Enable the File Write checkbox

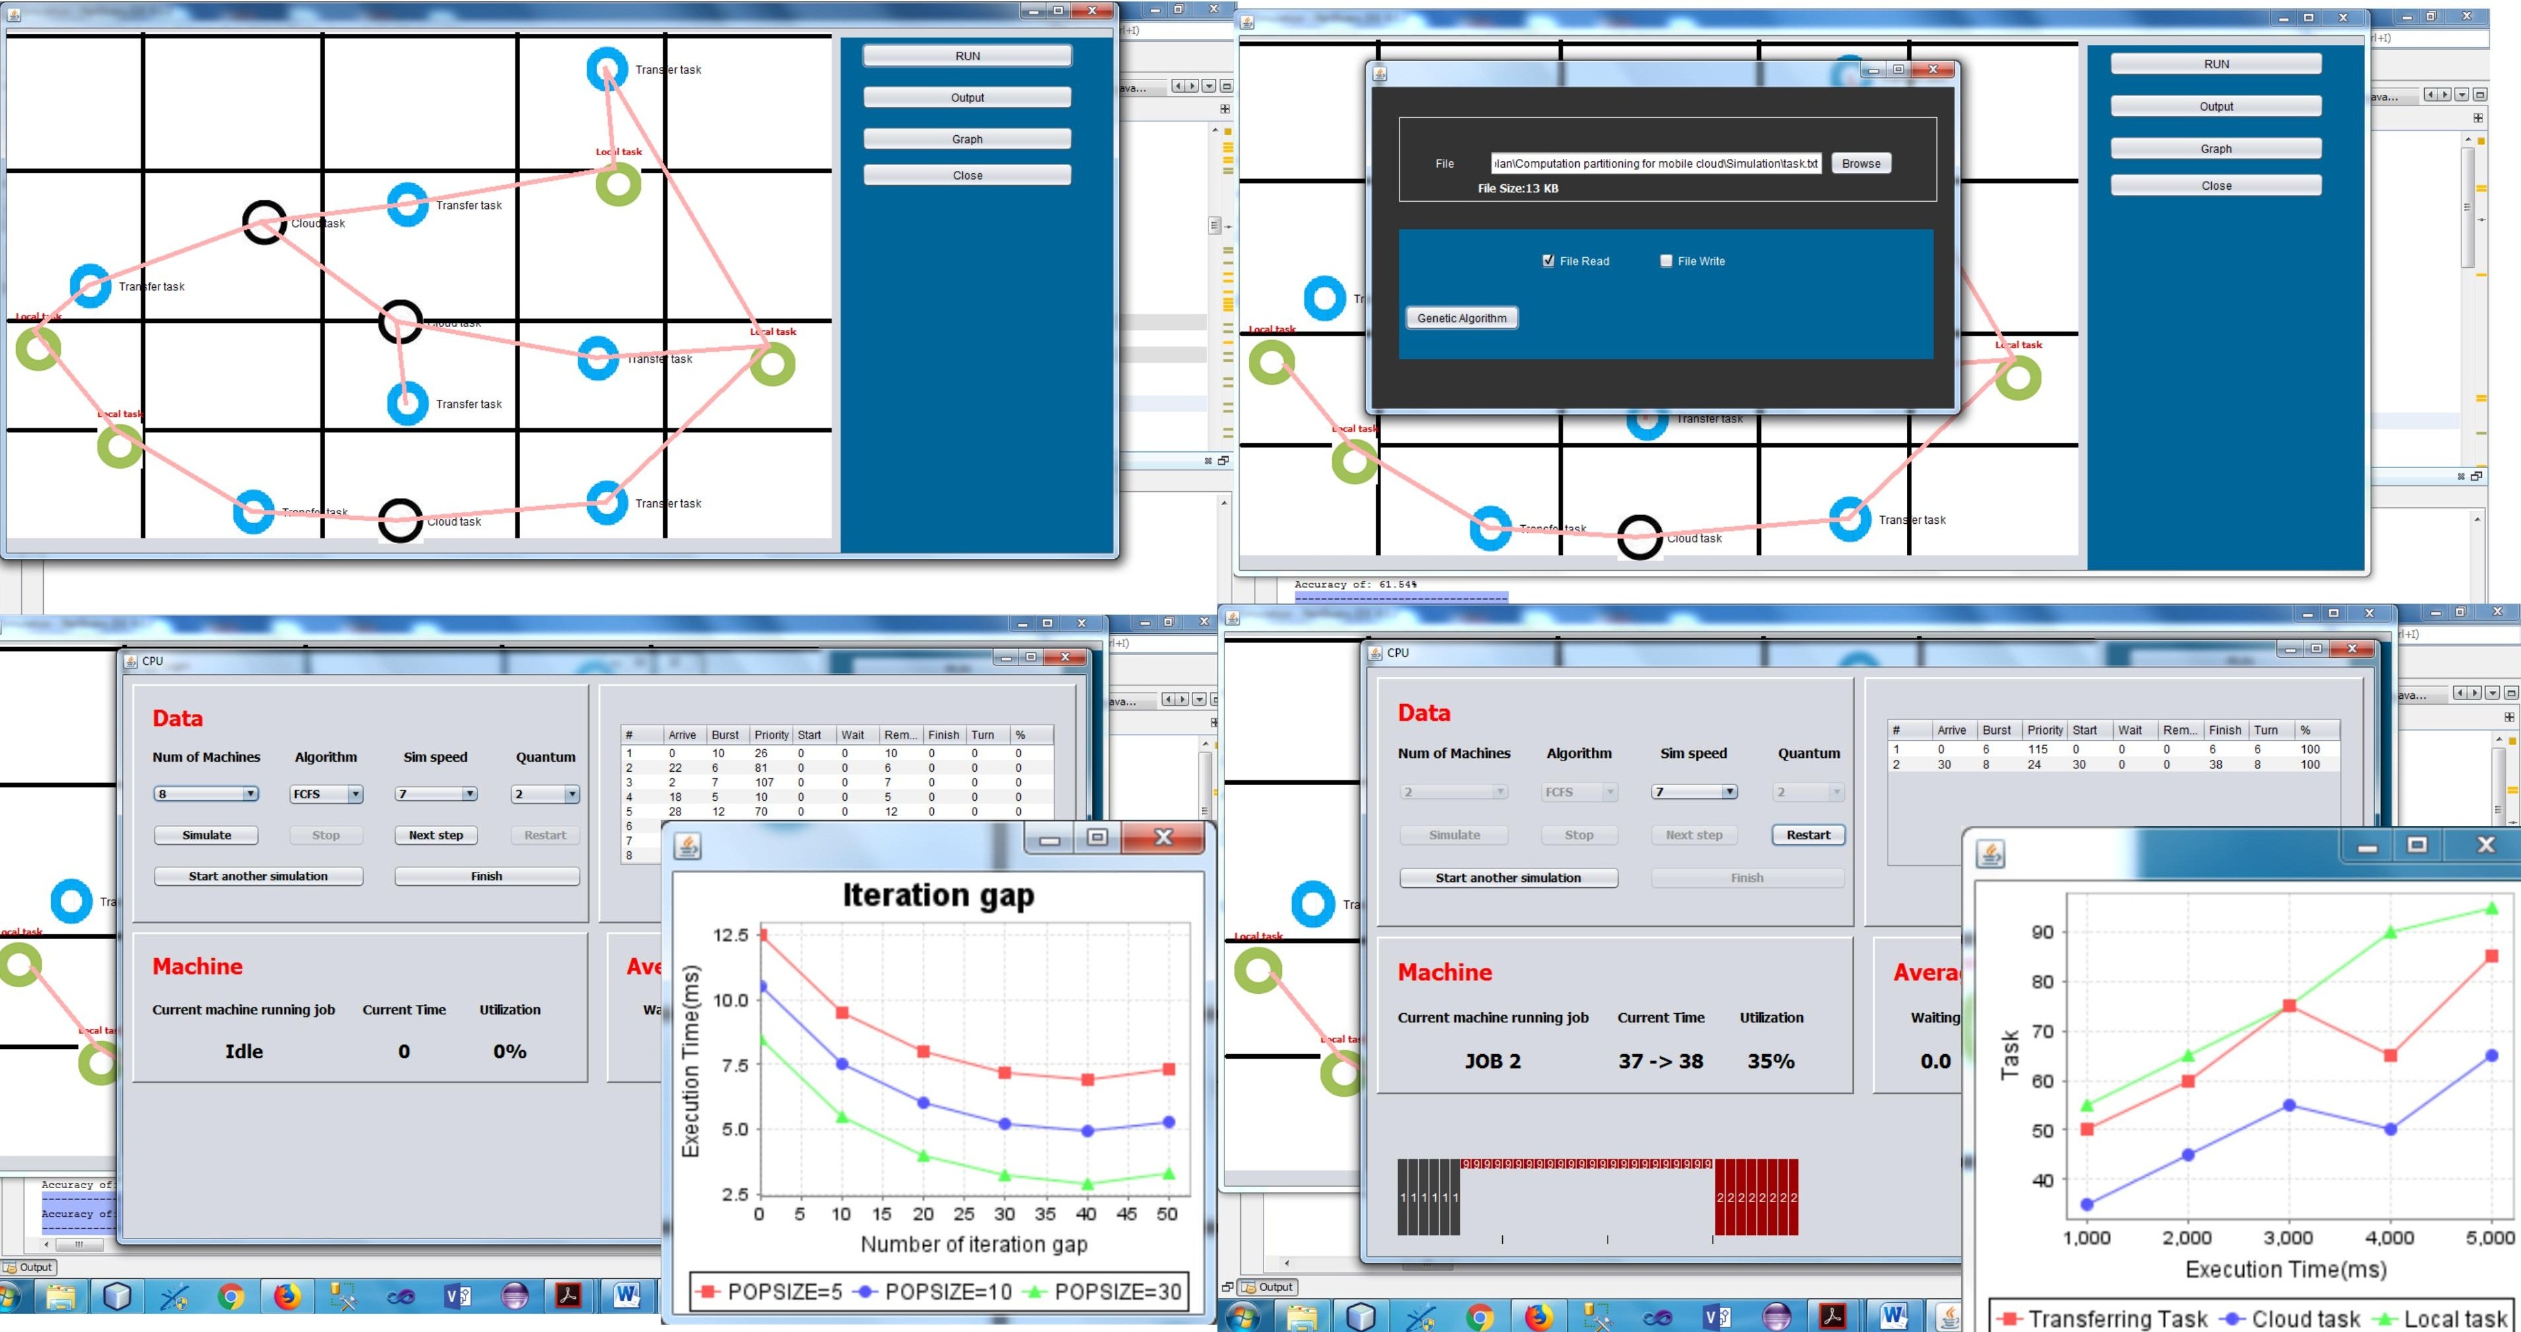click(1665, 261)
